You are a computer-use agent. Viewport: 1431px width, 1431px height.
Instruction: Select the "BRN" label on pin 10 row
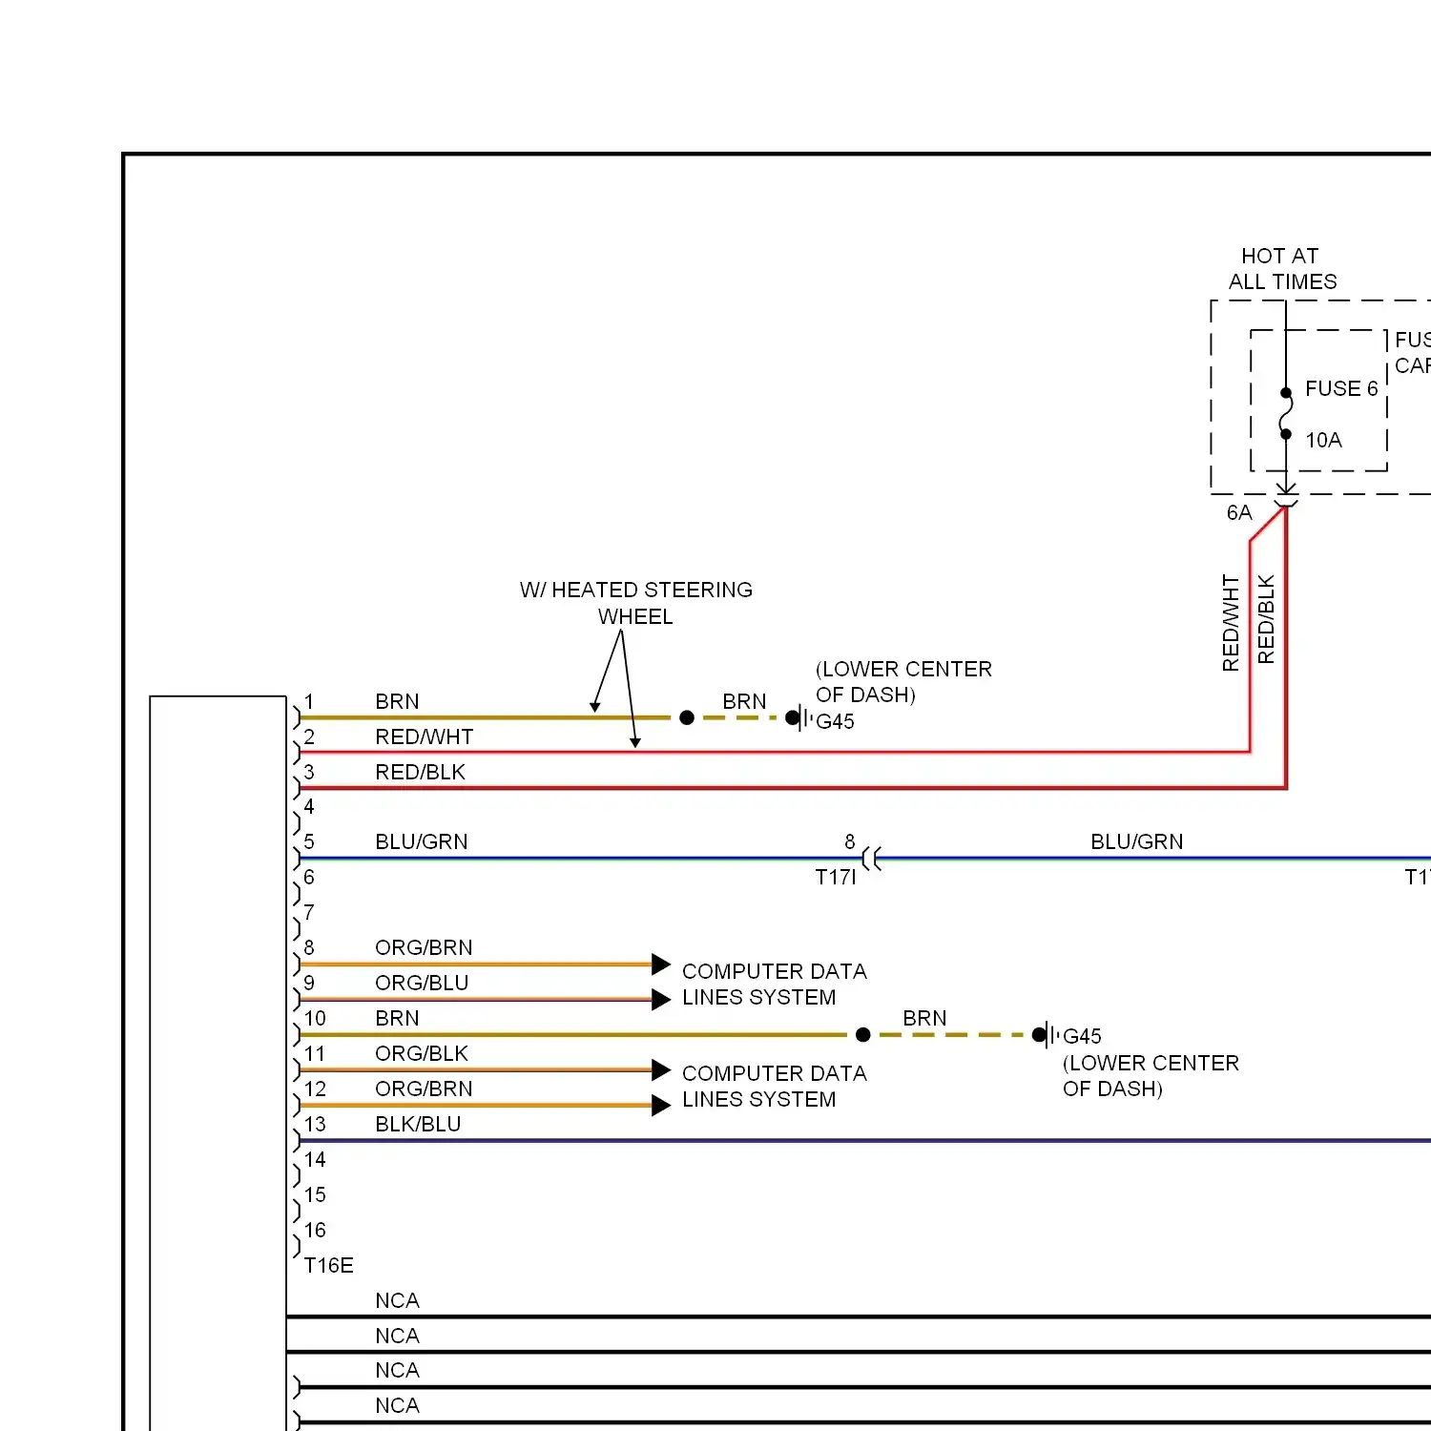tap(397, 1019)
